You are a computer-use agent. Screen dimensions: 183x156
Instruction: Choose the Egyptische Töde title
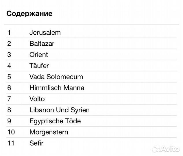(x=55, y=121)
